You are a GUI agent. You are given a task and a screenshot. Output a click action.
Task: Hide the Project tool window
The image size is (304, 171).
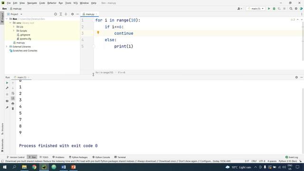[x=77, y=14]
